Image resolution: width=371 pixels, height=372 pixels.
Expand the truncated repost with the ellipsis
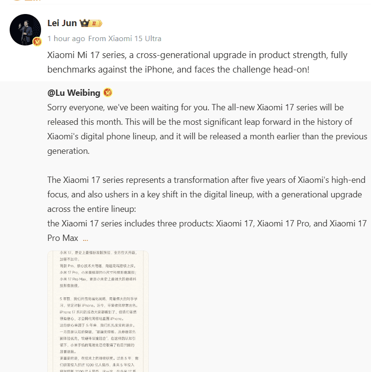point(86,238)
